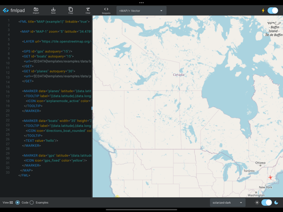Click the Baffin Island label
This screenshot has width=283, height=212.
click(274, 29)
